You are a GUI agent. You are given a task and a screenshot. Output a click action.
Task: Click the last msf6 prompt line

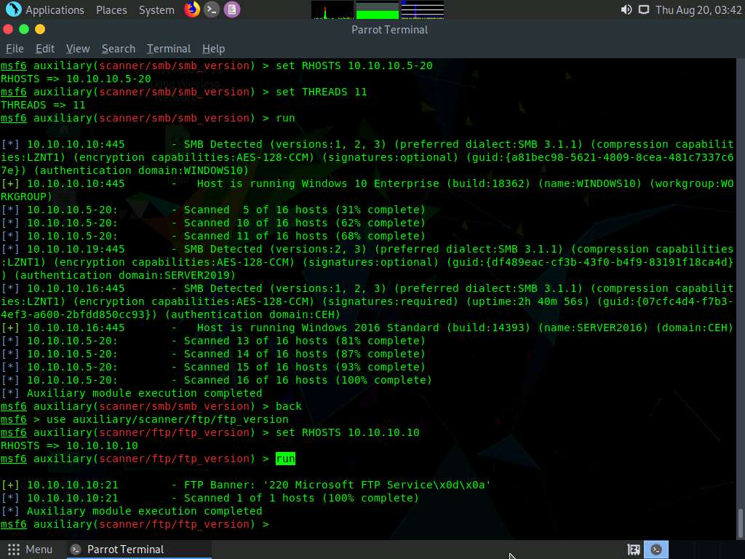click(135, 524)
